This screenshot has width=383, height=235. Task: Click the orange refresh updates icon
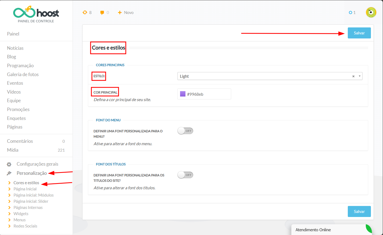coord(85,12)
